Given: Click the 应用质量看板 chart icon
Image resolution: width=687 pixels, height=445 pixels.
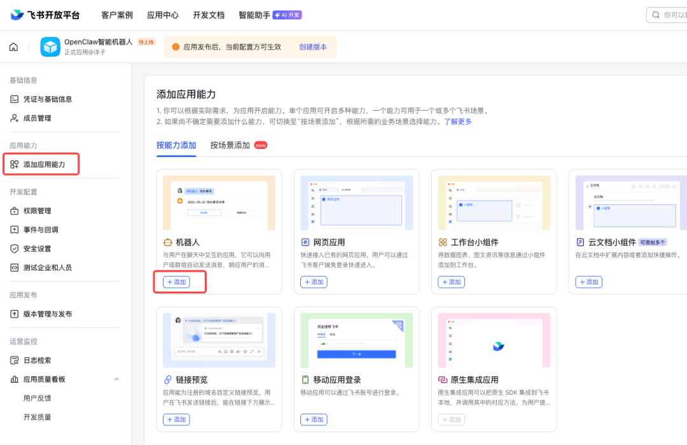Looking at the screenshot, I should 15,379.
